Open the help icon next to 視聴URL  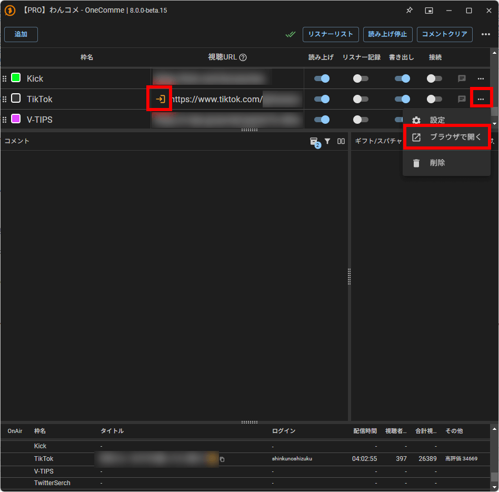point(243,57)
